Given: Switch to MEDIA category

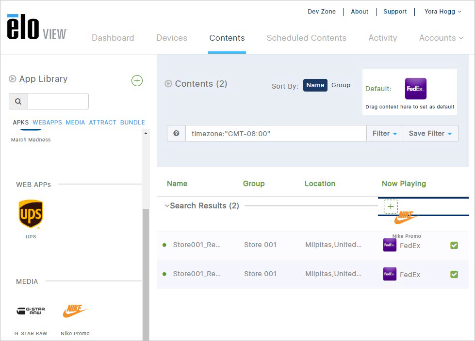Looking at the screenshot, I should click(x=75, y=123).
